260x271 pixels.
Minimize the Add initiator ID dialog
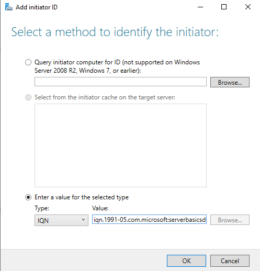[x=200, y=7]
